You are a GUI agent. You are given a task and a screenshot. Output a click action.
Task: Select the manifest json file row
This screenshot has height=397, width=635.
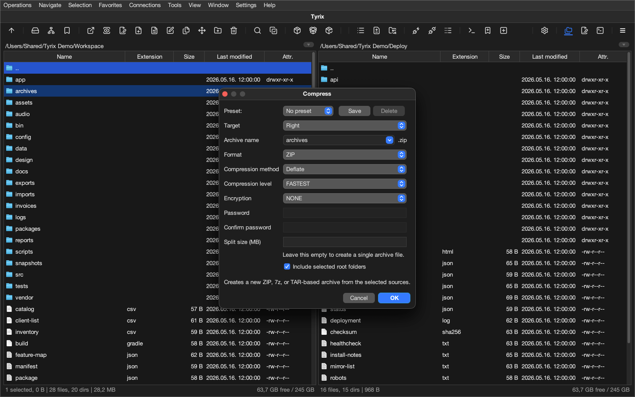(157, 367)
